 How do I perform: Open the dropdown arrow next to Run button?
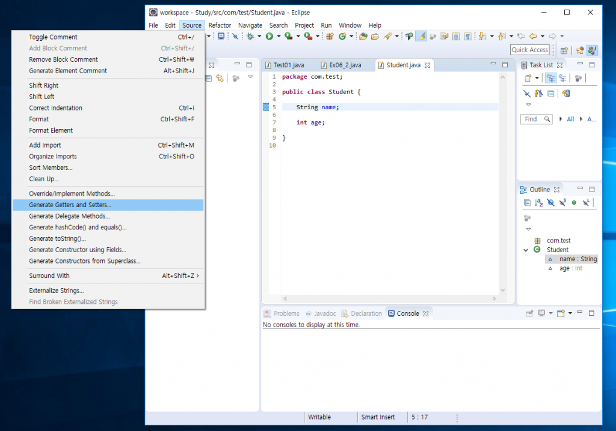click(277, 37)
